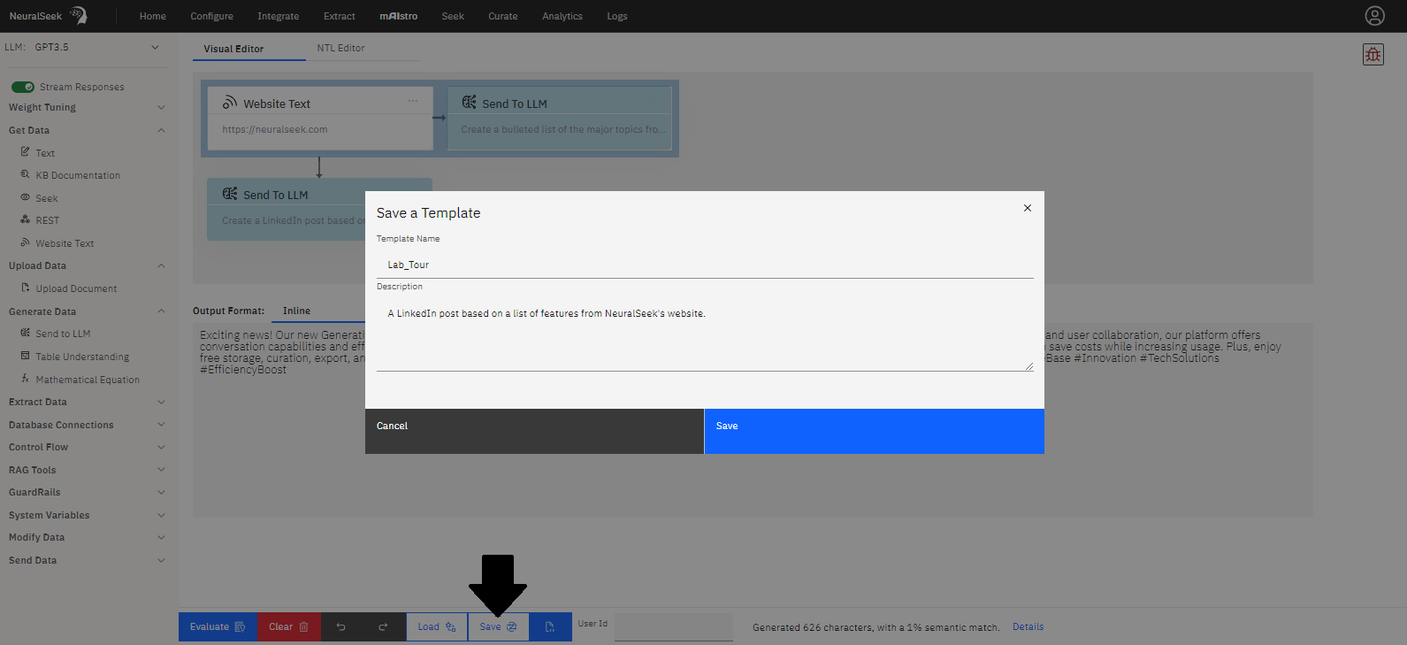Open the Website Text node options menu
Image resolution: width=1407 pixels, height=645 pixels.
[x=413, y=101]
